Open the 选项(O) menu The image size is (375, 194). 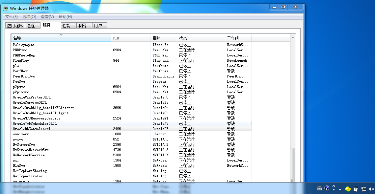tap(29, 17)
